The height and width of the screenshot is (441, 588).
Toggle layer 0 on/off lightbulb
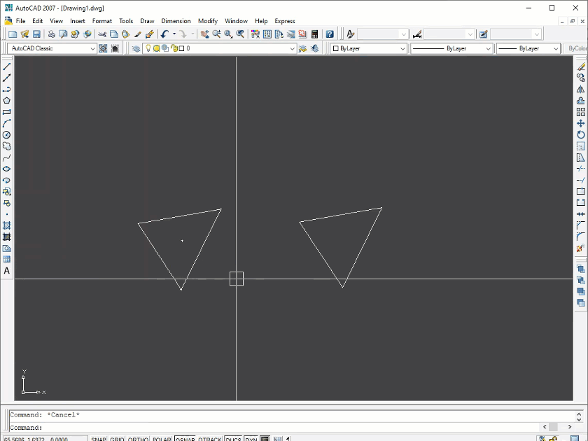coord(148,48)
